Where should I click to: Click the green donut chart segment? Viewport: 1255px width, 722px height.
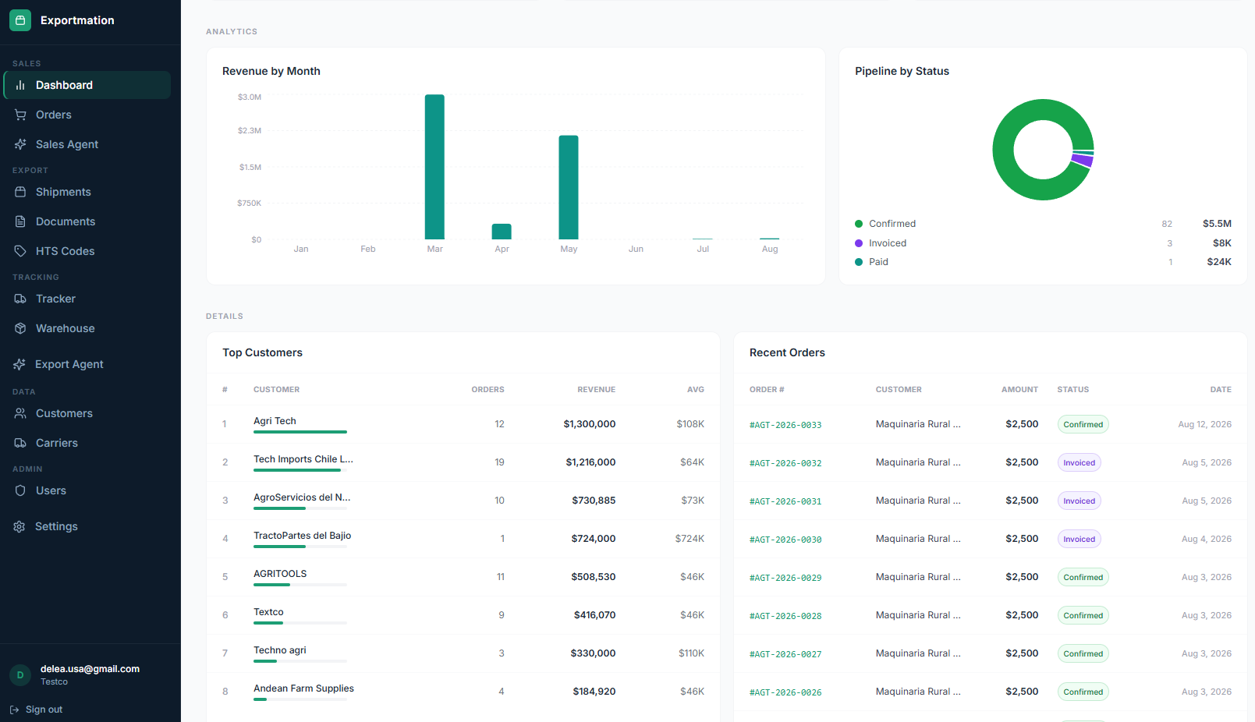[x=1005, y=150]
